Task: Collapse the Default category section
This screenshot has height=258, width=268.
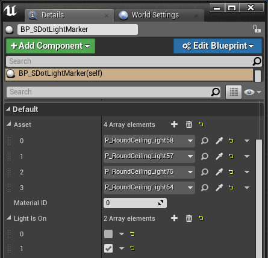Action: click(x=8, y=109)
